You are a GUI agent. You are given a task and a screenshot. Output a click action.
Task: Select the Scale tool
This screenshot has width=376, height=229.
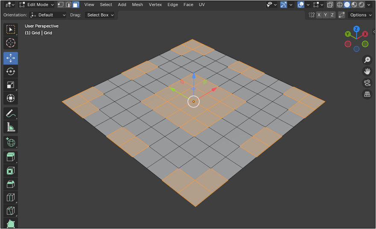tap(11, 85)
